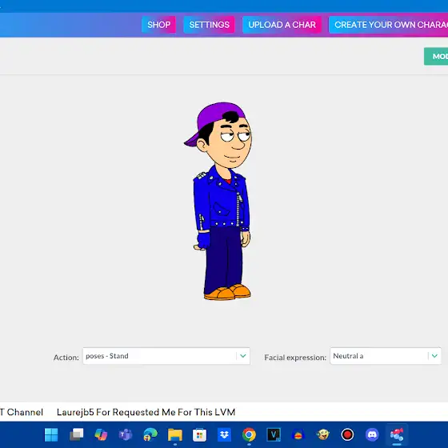This screenshot has width=448, height=448.
Task: Open the poses - Stand combo box
Action: (166, 356)
